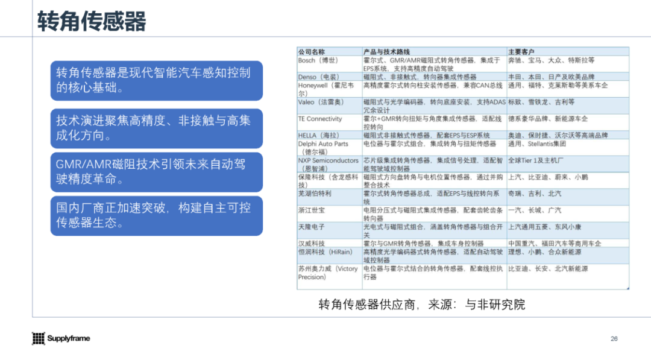This screenshot has width=651, height=360.
Task: Click the cell 天隆电子
Action: 330,231
